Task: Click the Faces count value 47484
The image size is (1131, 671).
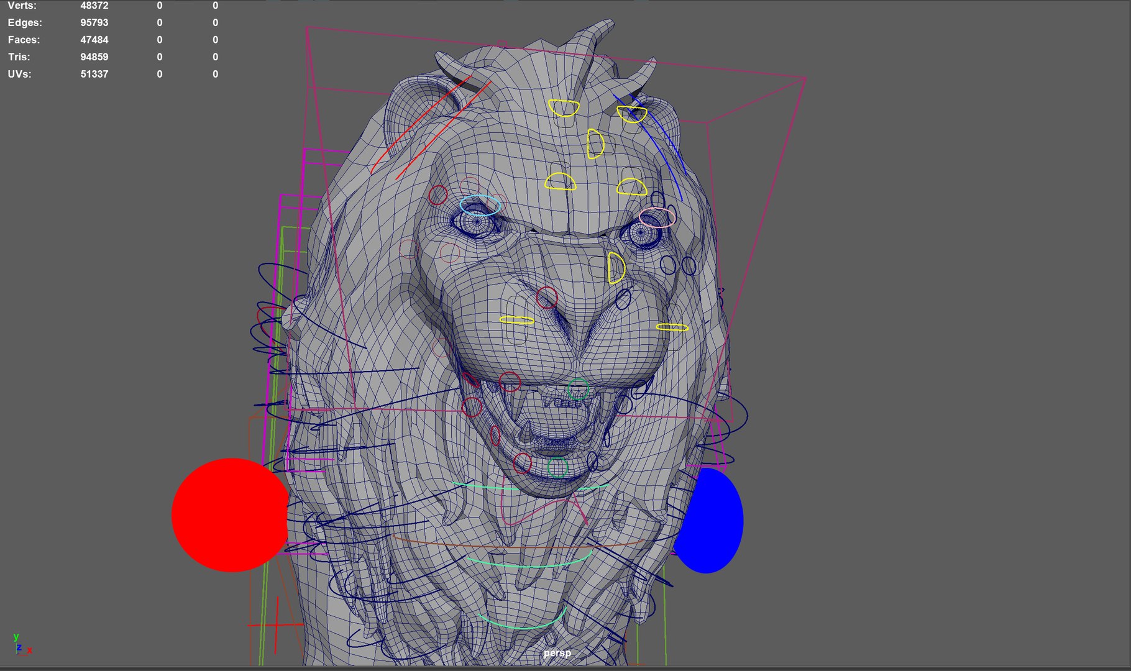Action: click(x=94, y=40)
